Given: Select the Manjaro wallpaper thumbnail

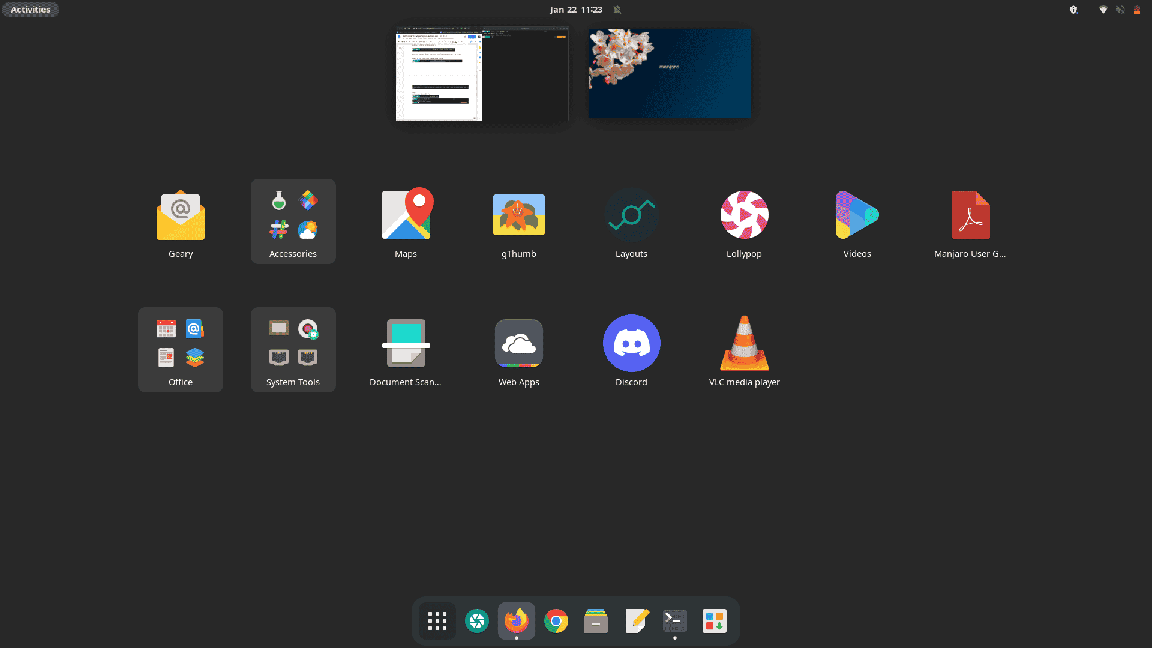Looking at the screenshot, I should pos(668,73).
